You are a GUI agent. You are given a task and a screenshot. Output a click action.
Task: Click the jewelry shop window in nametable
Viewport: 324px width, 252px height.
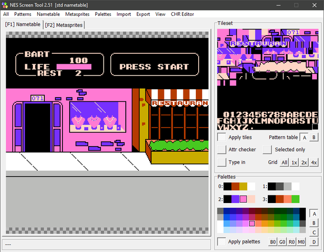98,116
